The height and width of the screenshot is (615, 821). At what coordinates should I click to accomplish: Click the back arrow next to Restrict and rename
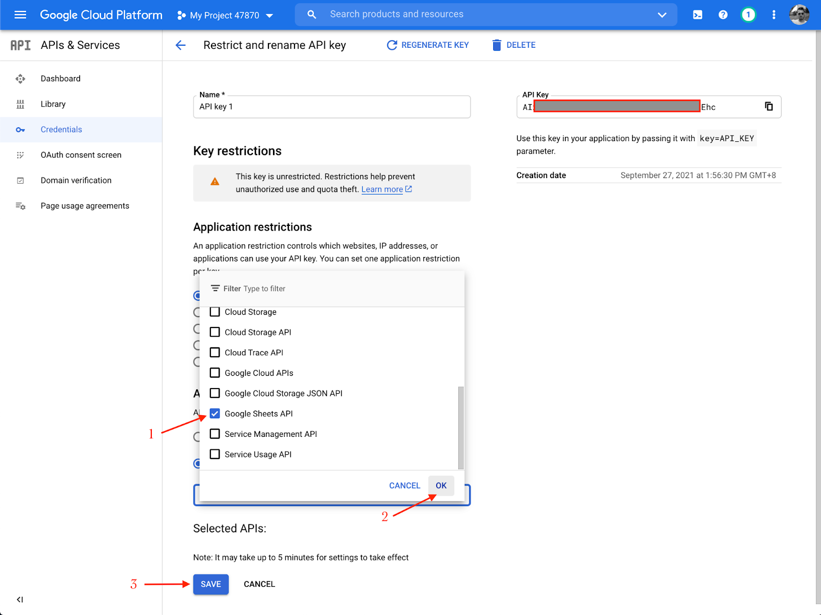coord(180,45)
